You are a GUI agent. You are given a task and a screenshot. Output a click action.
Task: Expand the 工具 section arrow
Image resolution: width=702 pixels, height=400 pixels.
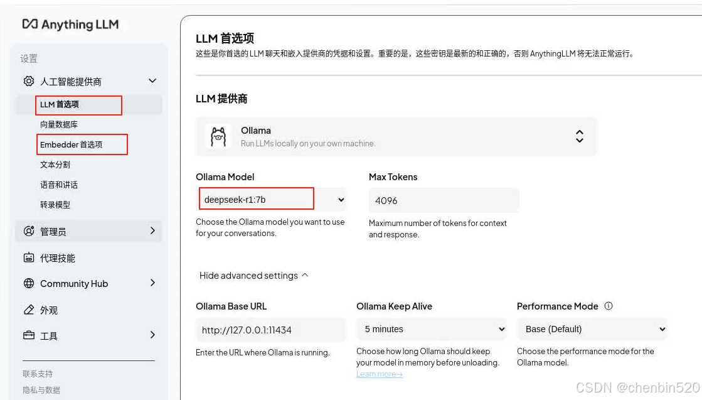pyautogui.click(x=152, y=335)
